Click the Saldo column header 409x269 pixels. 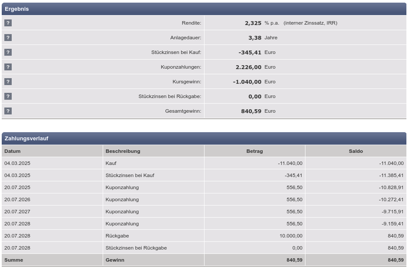[356, 151]
